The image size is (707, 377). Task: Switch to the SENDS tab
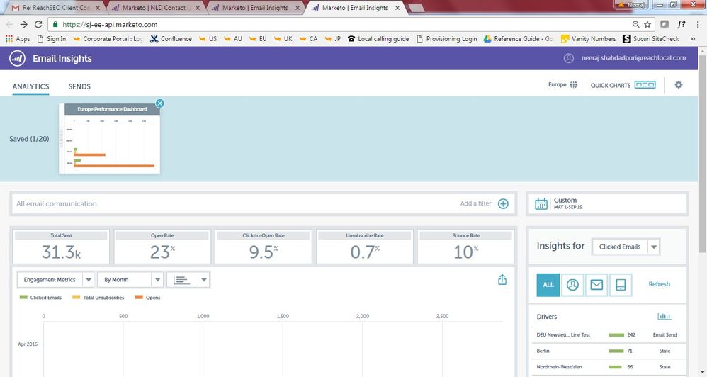coord(79,87)
